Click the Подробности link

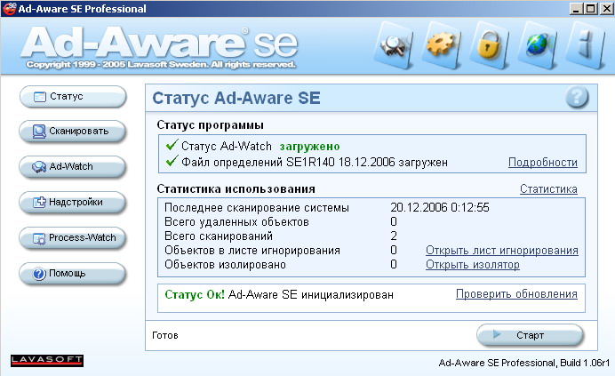pos(543,162)
